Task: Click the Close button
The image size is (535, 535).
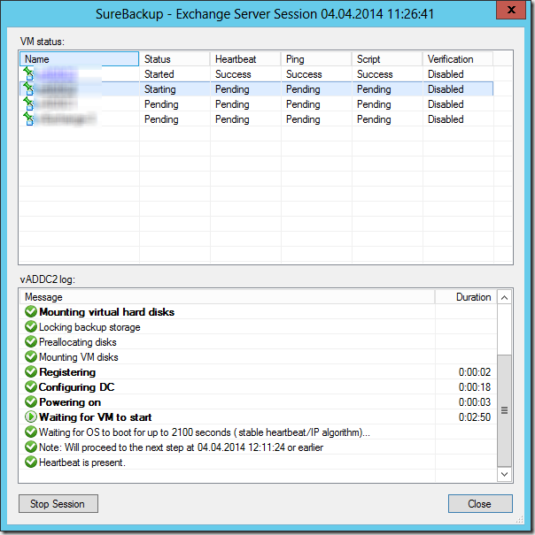Action: pyautogui.click(x=480, y=504)
